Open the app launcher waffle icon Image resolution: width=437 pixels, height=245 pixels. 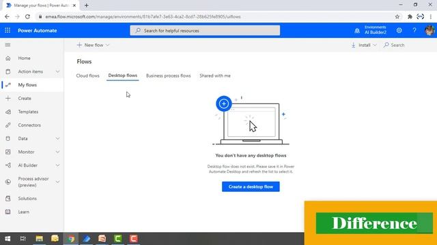pyautogui.click(x=8, y=30)
